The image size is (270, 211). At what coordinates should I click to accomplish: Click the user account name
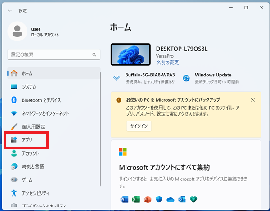pyautogui.click(x=36, y=29)
